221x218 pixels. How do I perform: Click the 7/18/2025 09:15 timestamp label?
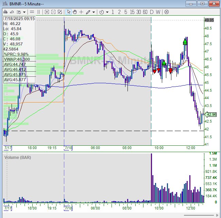[19, 19]
